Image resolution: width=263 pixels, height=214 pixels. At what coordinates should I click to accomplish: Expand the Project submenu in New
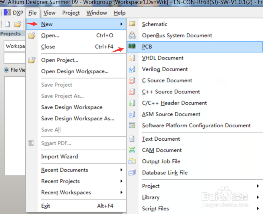pyautogui.click(x=258, y=186)
